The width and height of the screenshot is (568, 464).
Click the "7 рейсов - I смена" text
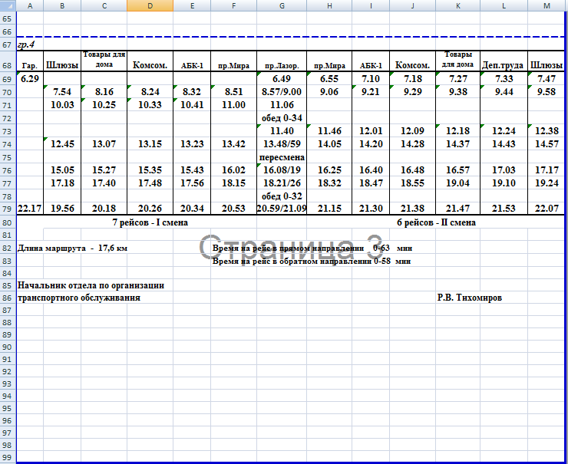pyautogui.click(x=150, y=222)
